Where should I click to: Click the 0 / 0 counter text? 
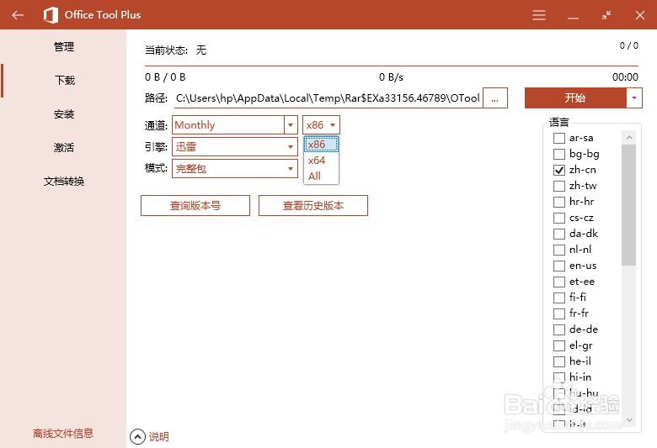629,45
